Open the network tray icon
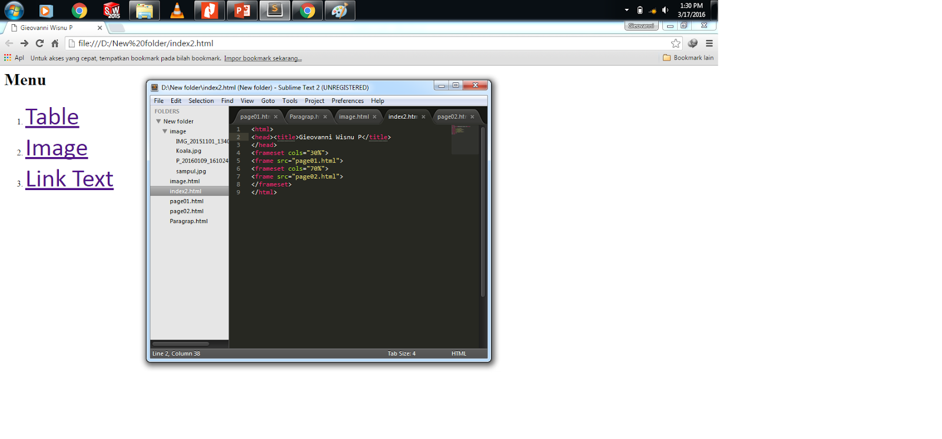 click(652, 10)
